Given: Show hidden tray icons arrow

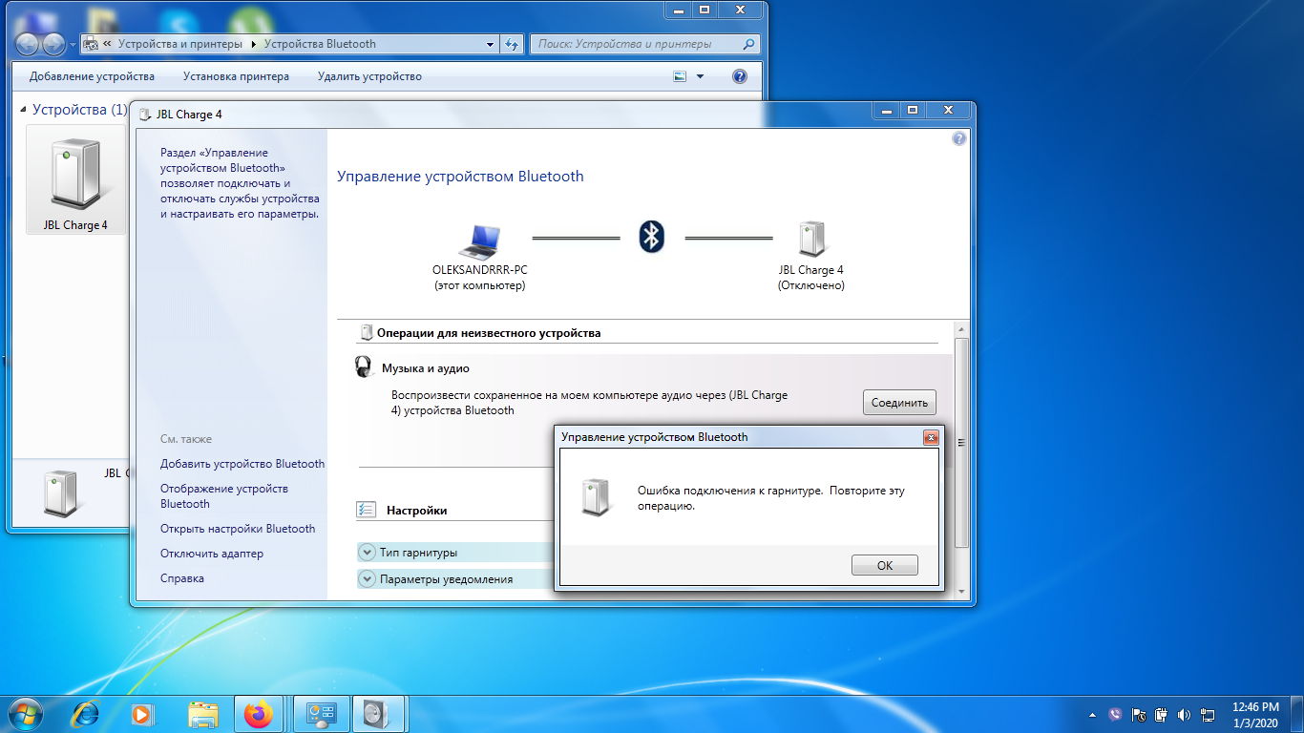Looking at the screenshot, I should pyautogui.click(x=1092, y=714).
